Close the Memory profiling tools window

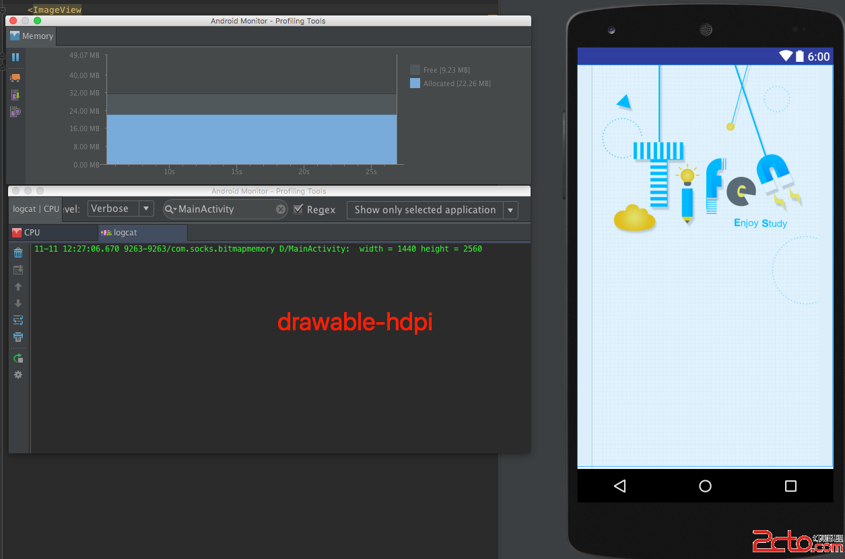point(13,21)
